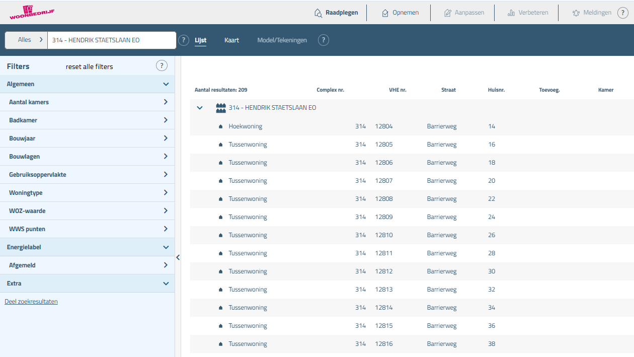Click the help icon next to search field
The image size is (634, 357).
coord(184,40)
